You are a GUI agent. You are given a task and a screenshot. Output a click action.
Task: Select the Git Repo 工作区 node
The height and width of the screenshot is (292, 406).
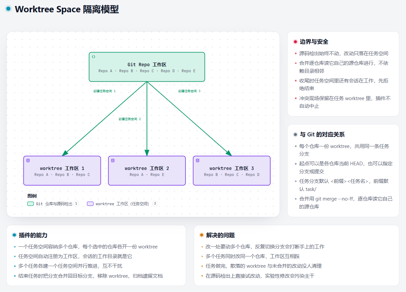(x=147, y=67)
